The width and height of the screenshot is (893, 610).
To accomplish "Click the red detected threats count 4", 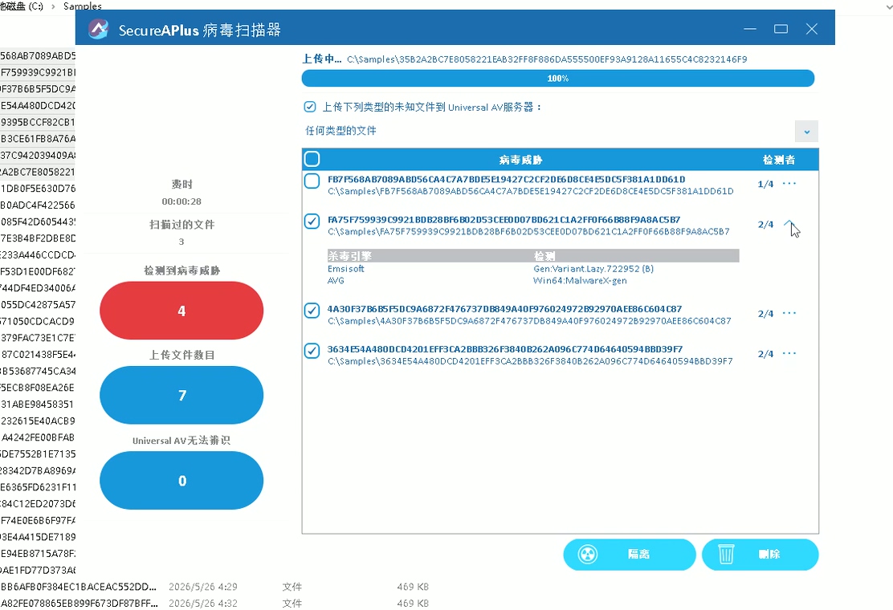I will (181, 311).
